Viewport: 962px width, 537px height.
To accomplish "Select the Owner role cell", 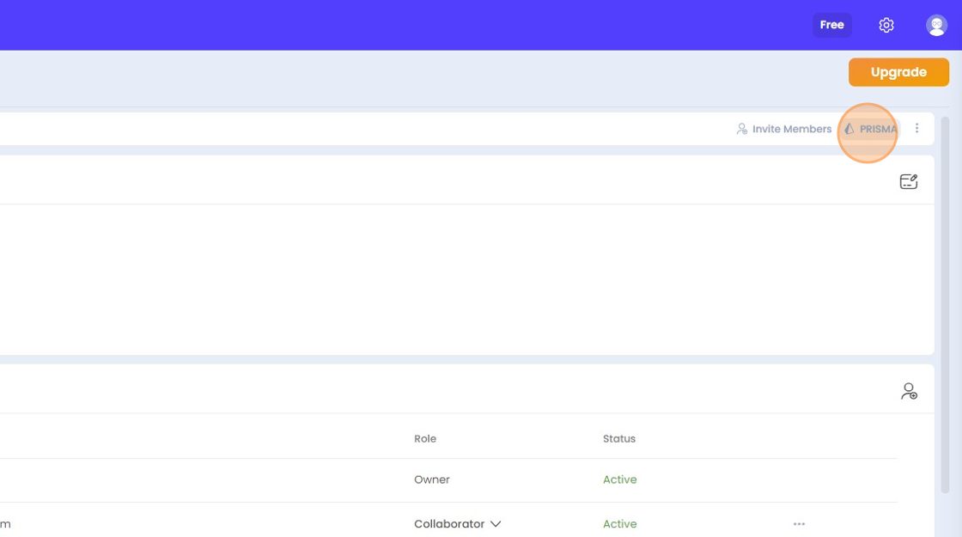I will (x=432, y=479).
